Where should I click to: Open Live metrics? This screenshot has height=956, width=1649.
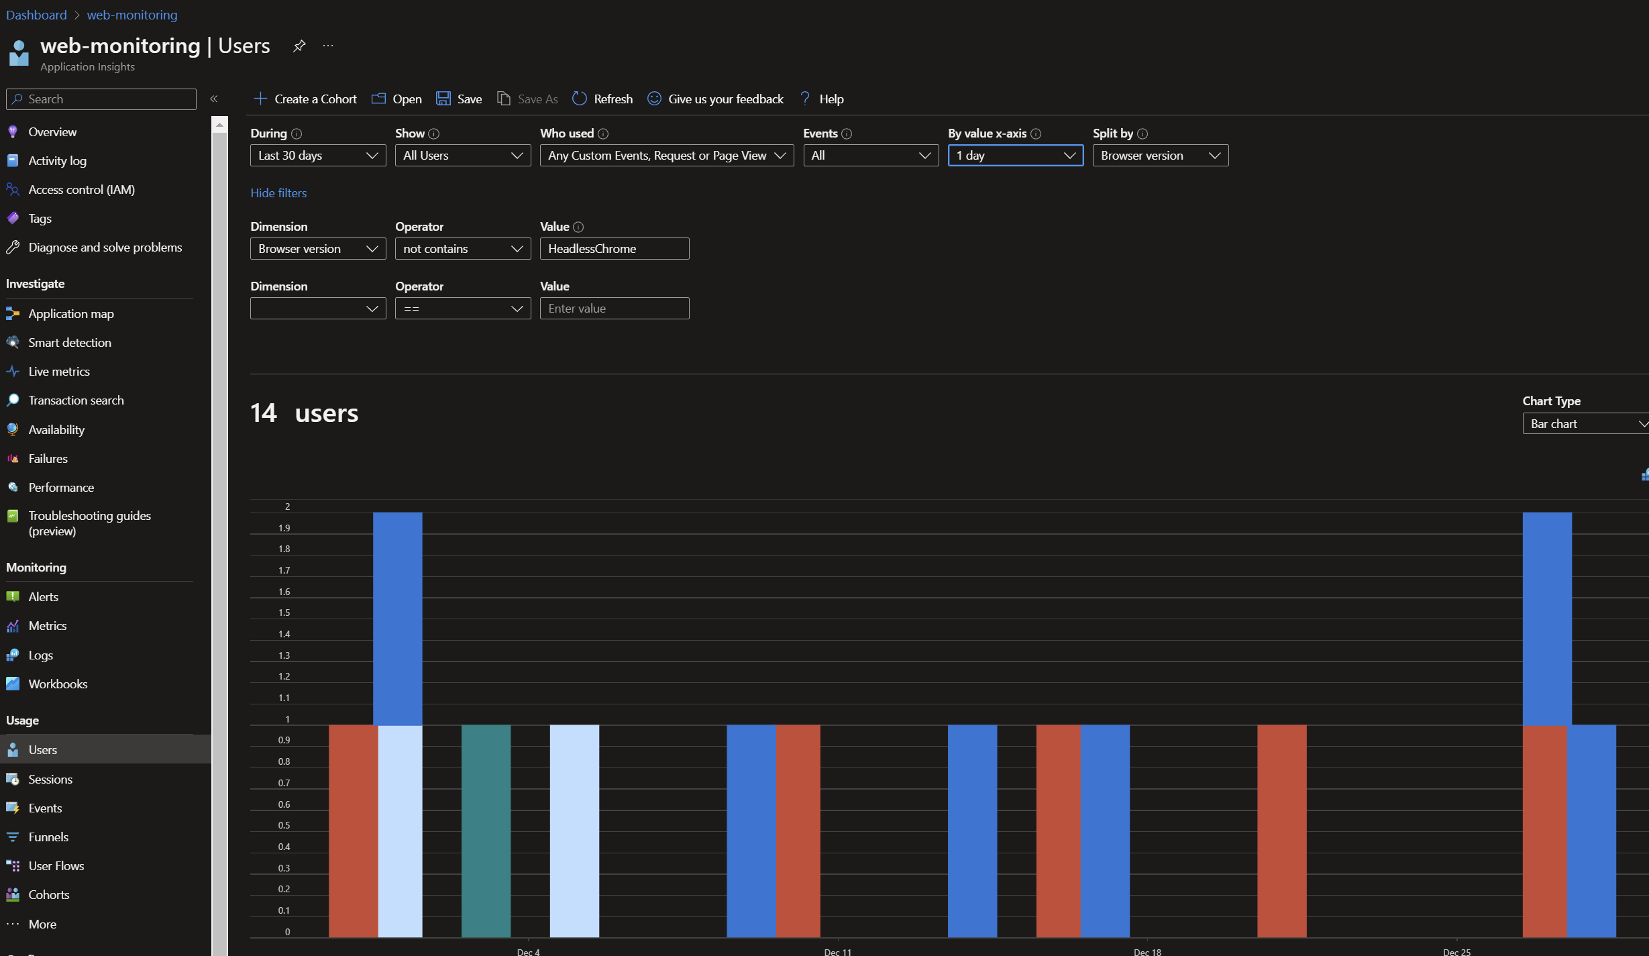click(59, 371)
